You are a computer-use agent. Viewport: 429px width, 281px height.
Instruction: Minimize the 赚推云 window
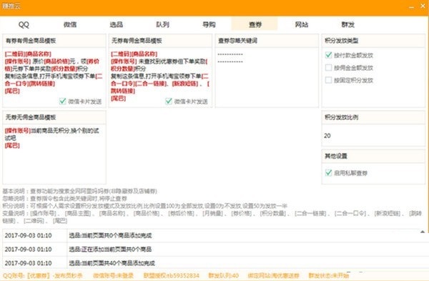click(412, 6)
